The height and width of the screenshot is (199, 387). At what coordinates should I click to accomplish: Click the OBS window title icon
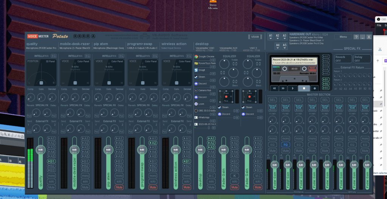click(379, 20)
